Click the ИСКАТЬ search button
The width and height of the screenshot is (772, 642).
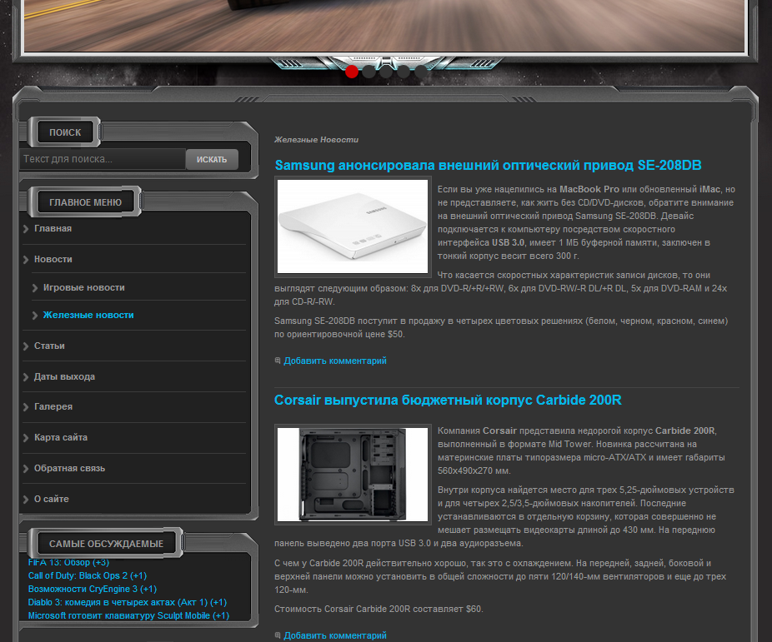212,159
